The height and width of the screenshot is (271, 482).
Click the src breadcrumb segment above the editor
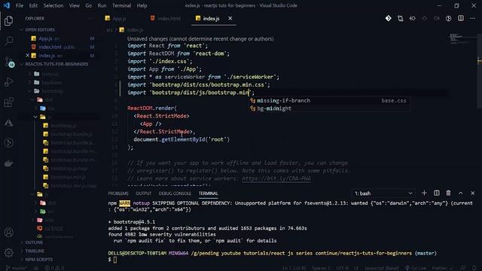point(109,30)
